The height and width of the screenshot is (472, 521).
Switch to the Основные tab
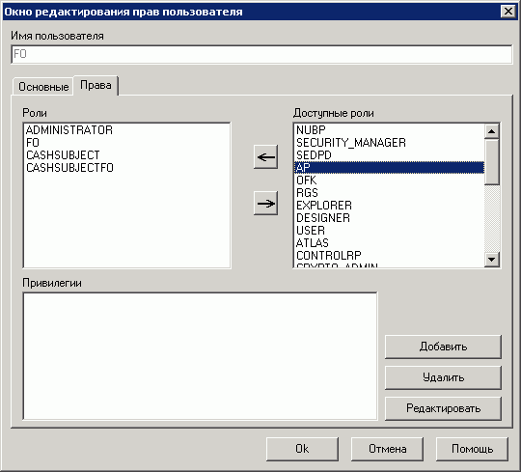(x=43, y=87)
